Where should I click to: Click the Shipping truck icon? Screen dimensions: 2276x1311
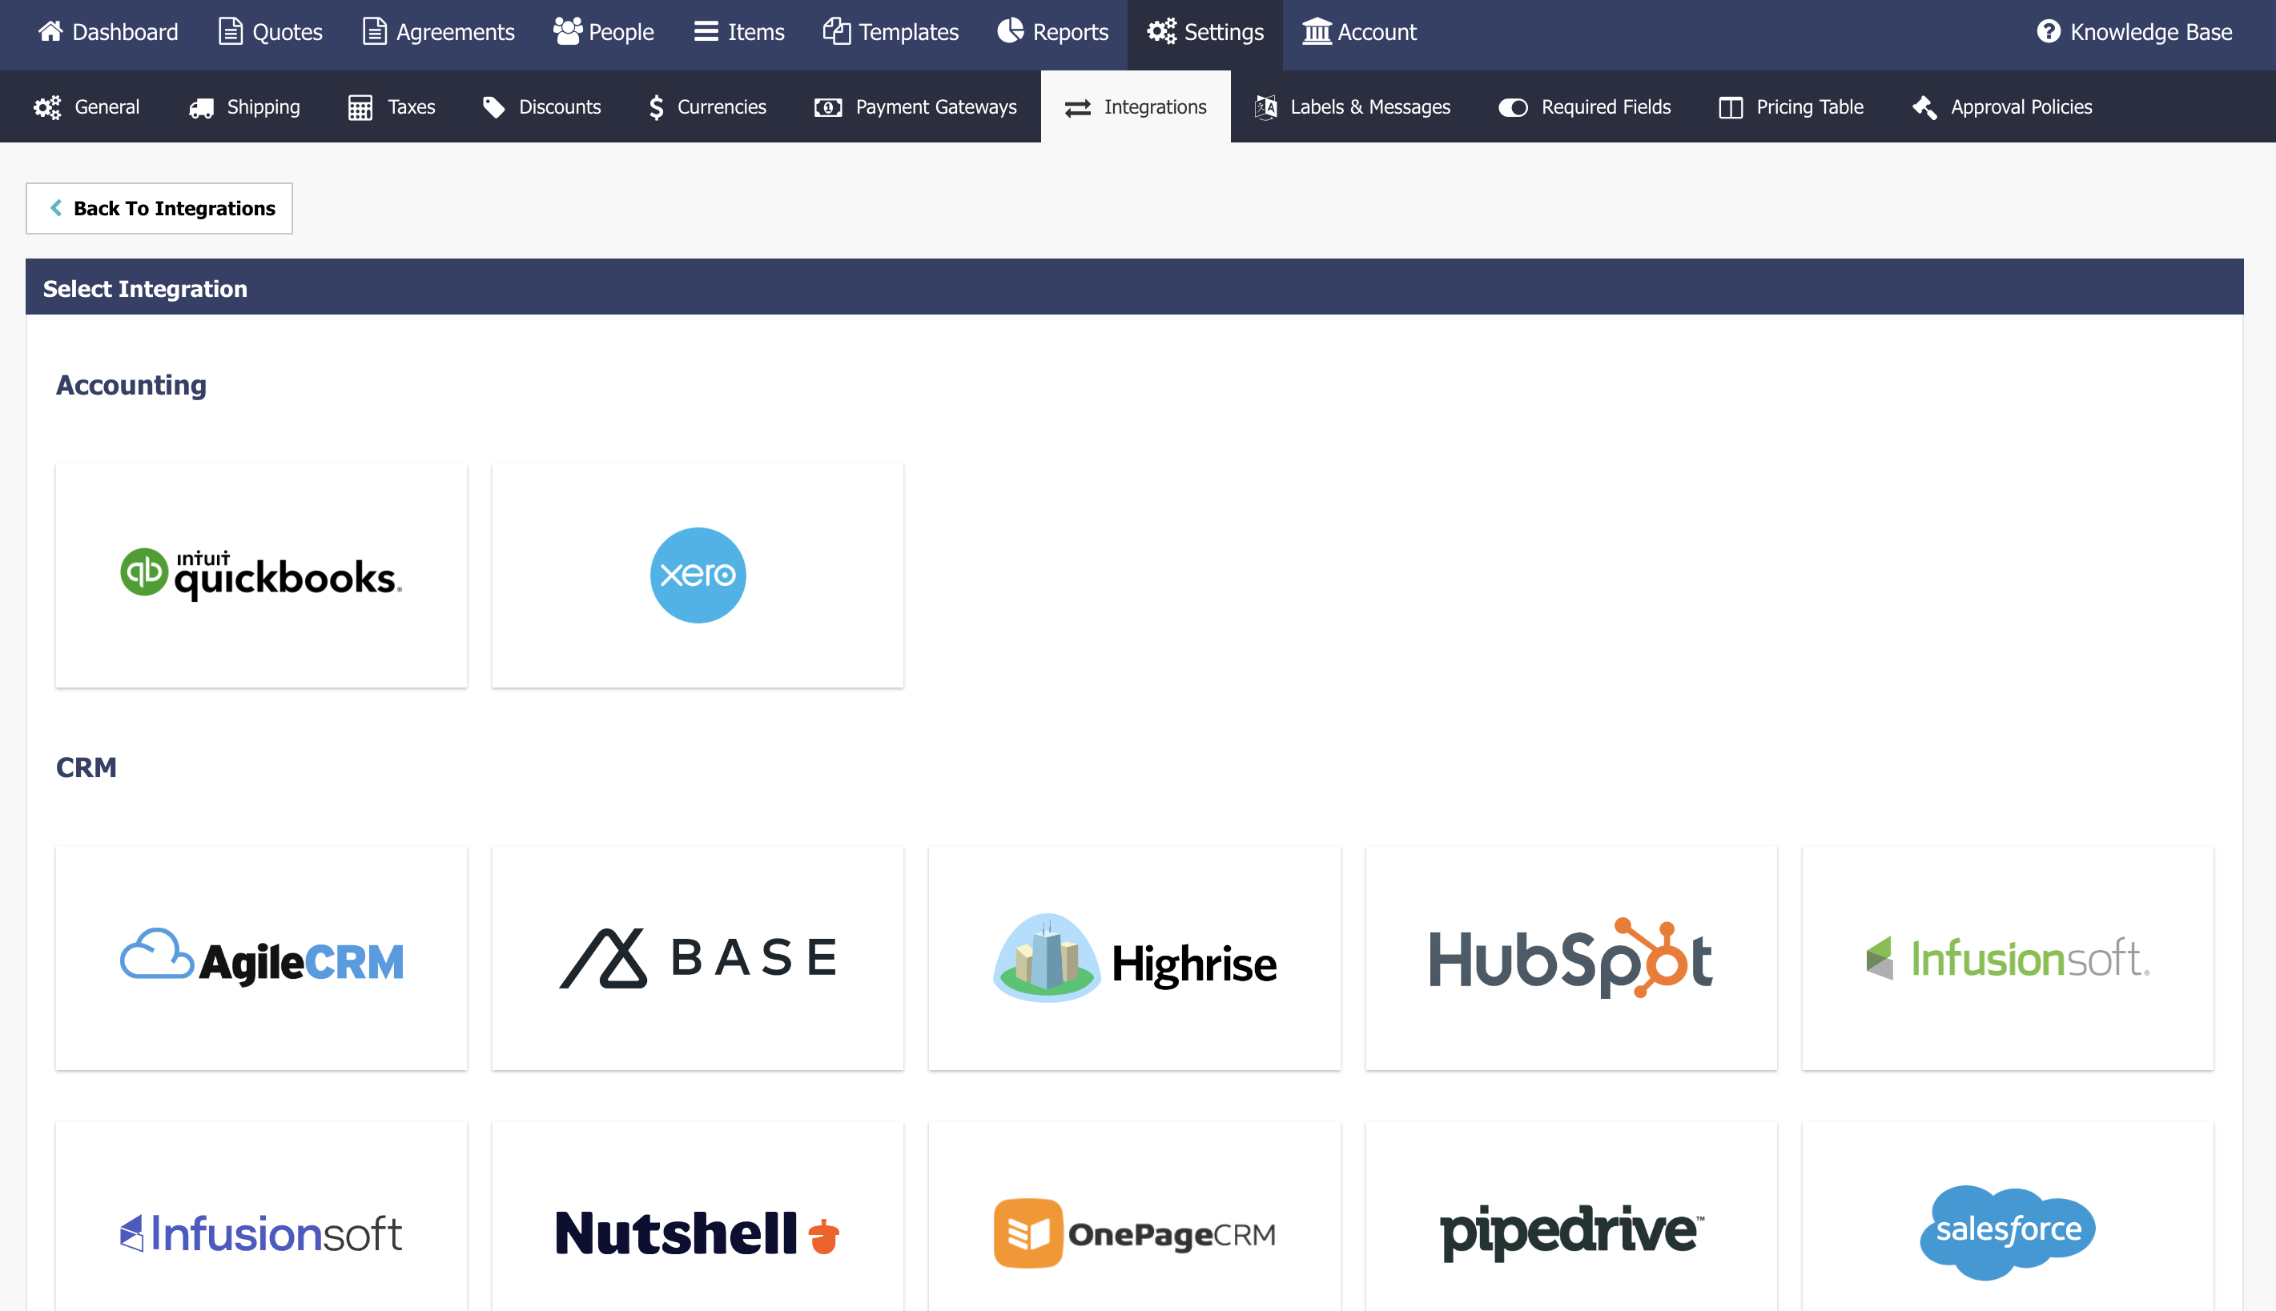click(201, 108)
